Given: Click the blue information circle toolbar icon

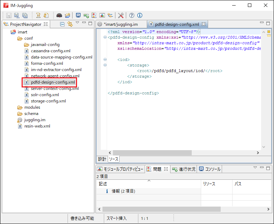Looking at the screenshot, I should (x=140, y=15).
